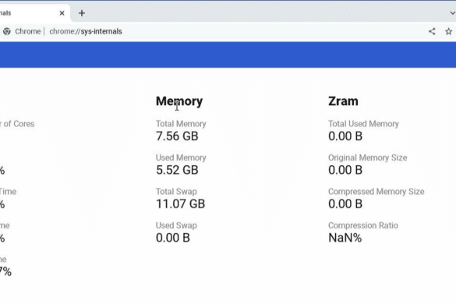Click the share page icon
Viewport: 456px width, 304px height.
coord(432,31)
